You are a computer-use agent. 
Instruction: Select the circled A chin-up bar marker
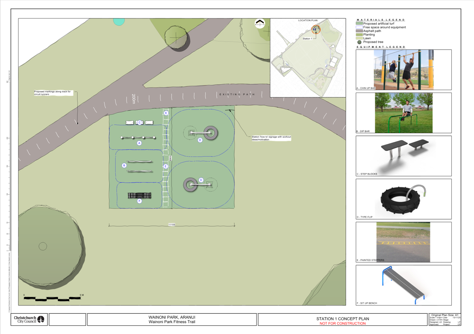pyautogui.click(x=139, y=143)
